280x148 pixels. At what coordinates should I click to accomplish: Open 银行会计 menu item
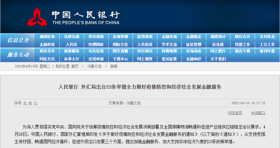point(242,37)
